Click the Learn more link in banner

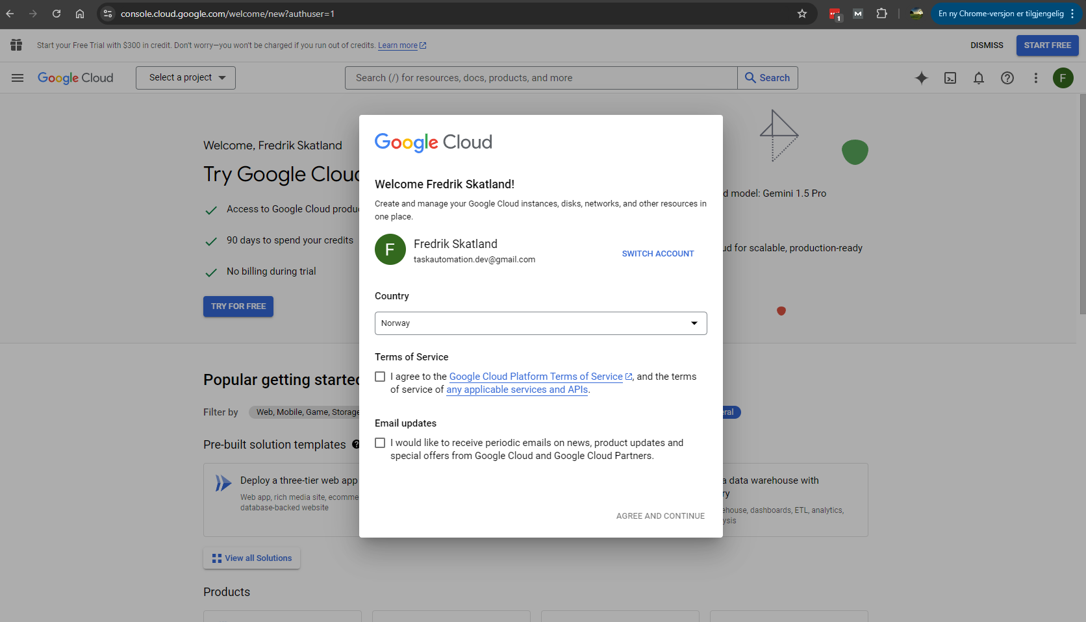coord(398,45)
